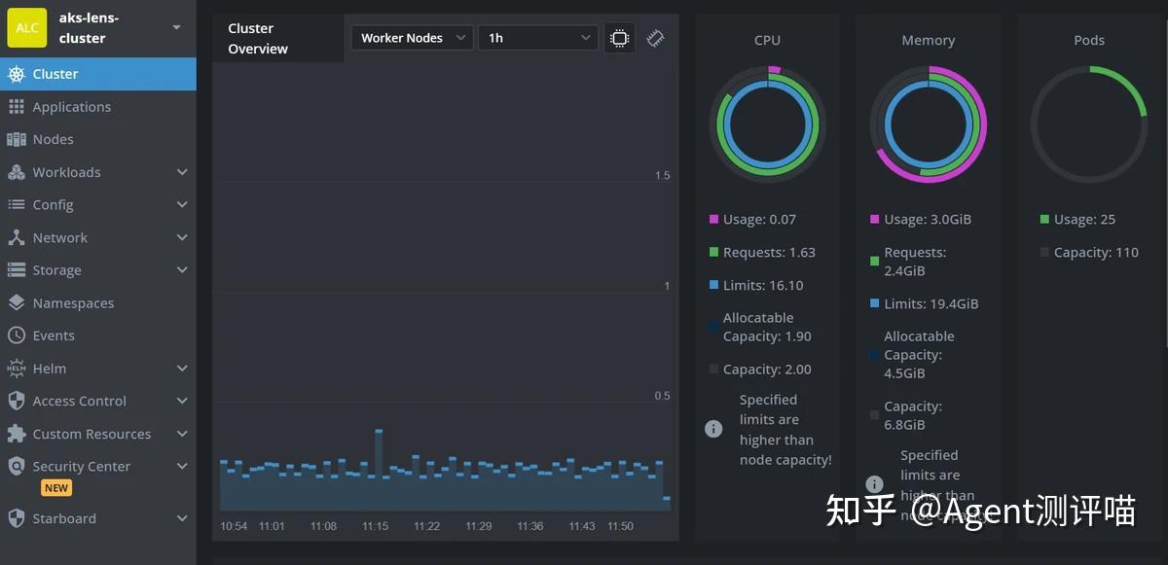Screen dimensions: 1168x565
Task: Click the Applications grid icon
Action: click(16, 107)
